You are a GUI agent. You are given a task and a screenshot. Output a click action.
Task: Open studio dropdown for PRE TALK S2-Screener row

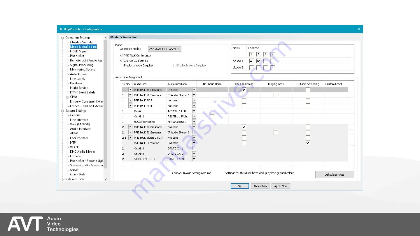(130, 132)
